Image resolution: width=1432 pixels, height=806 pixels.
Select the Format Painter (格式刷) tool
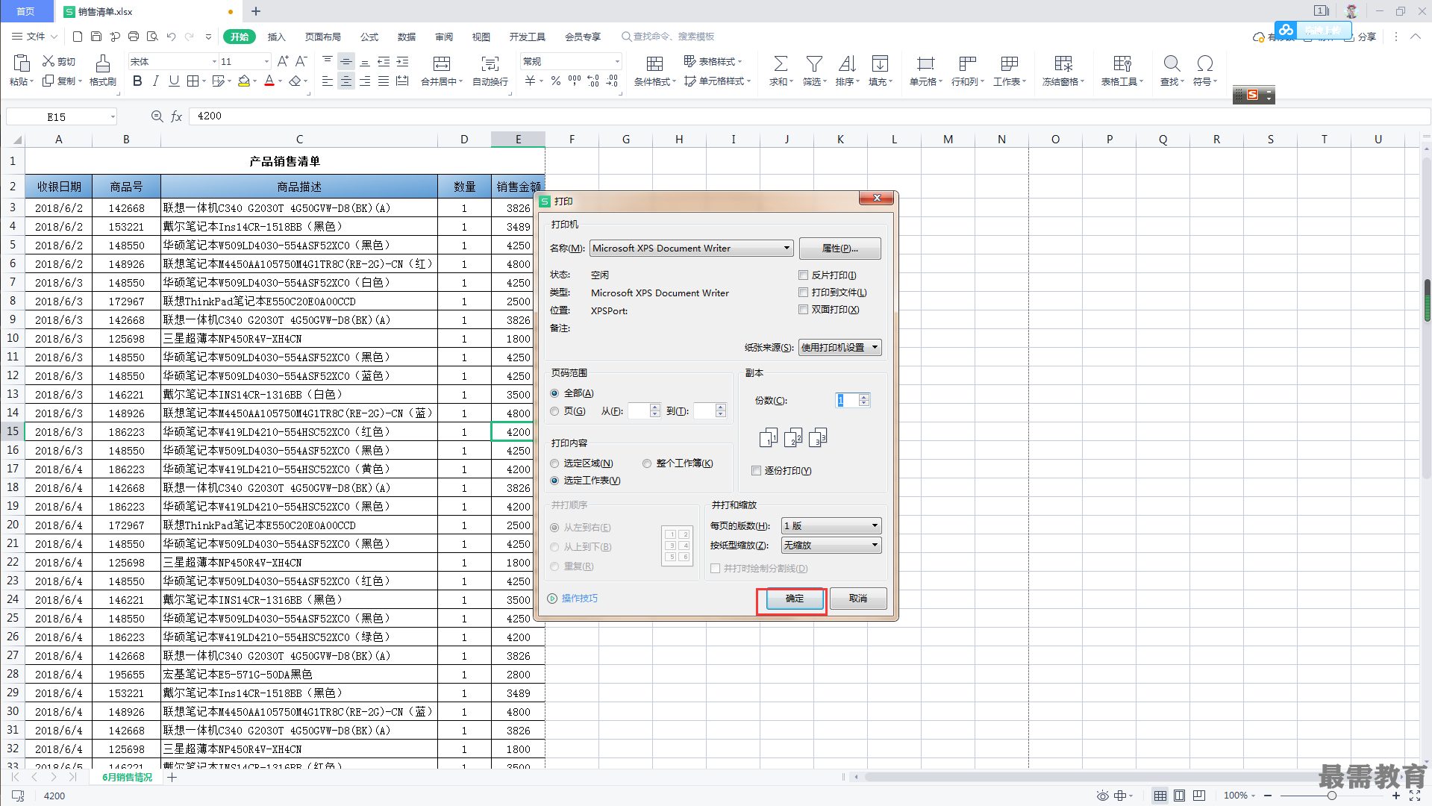tap(103, 71)
